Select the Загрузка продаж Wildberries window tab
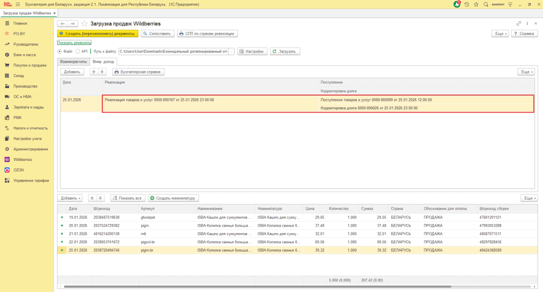 click(27, 13)
